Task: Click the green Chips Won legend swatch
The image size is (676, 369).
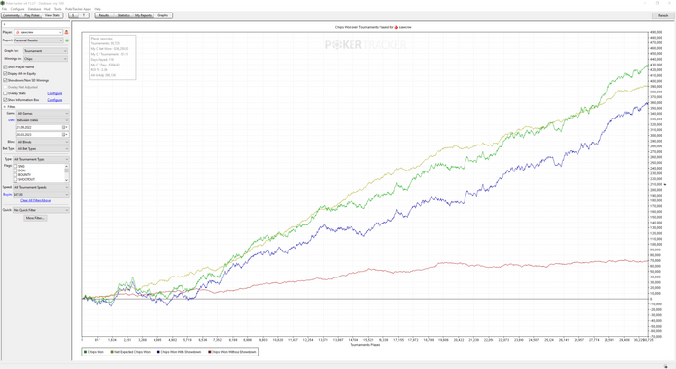Action: (85, 352)
